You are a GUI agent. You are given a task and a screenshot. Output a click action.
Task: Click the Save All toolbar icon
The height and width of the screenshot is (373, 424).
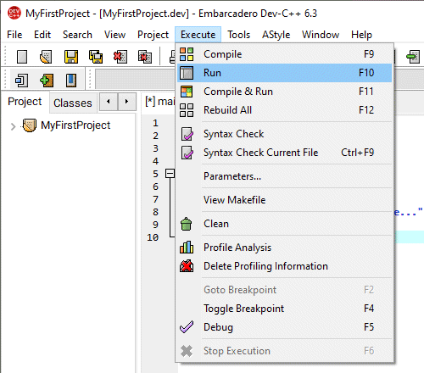96,57
